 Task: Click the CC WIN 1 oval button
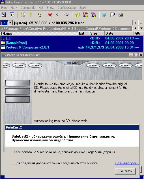[93, 66]
